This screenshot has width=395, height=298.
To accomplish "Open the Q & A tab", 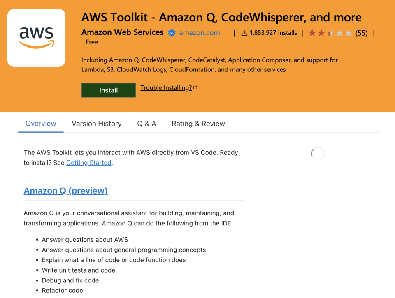I will tap(146, 124).
